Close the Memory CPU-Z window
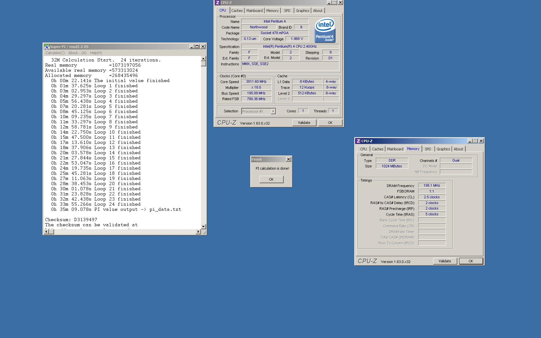This screenshot has width=541, height=338. (x=481, y=141)
